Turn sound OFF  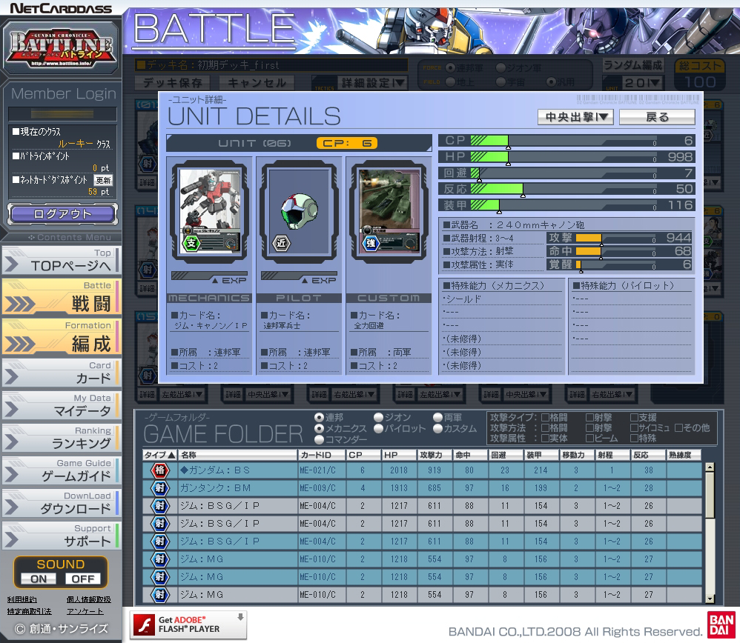tap(82, 579)
